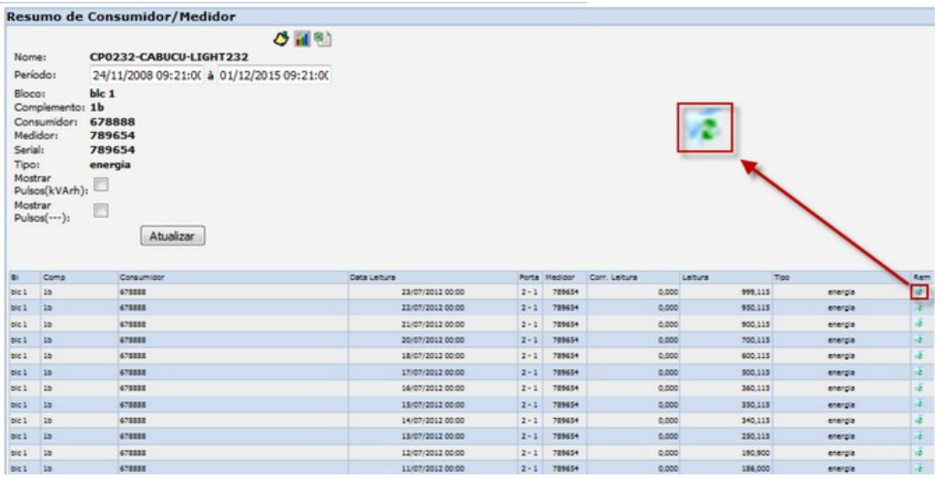
Task: Enable Mostrar Pulsos(kVArh) checkbox
Action: 101,185
